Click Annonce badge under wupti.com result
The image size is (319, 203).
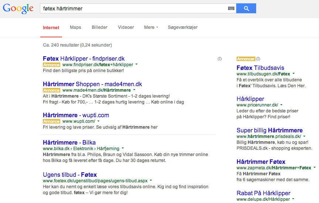point(51,121)
